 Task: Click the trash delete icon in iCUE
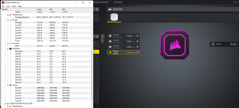[x=103, y=40]
